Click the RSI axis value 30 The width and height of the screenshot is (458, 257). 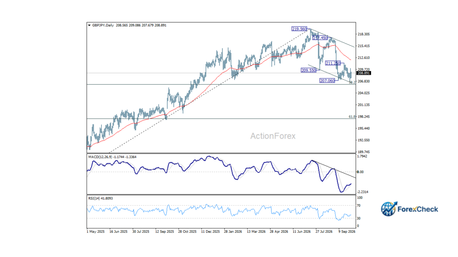[359, 218]
